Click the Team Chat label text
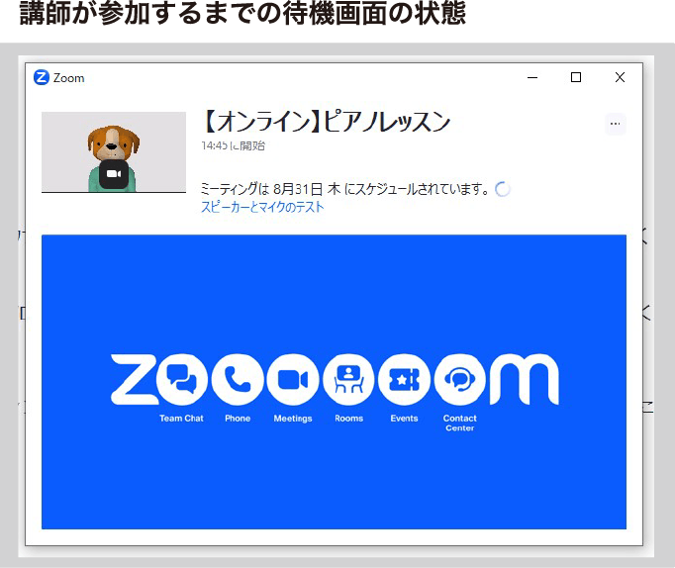 point(181,419)
